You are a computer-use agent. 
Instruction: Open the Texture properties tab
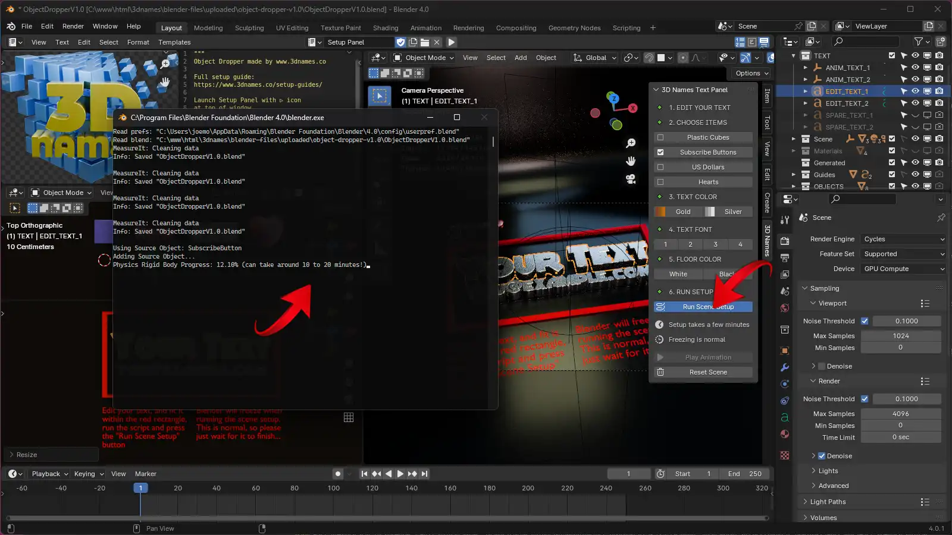[x=785, y=455]
